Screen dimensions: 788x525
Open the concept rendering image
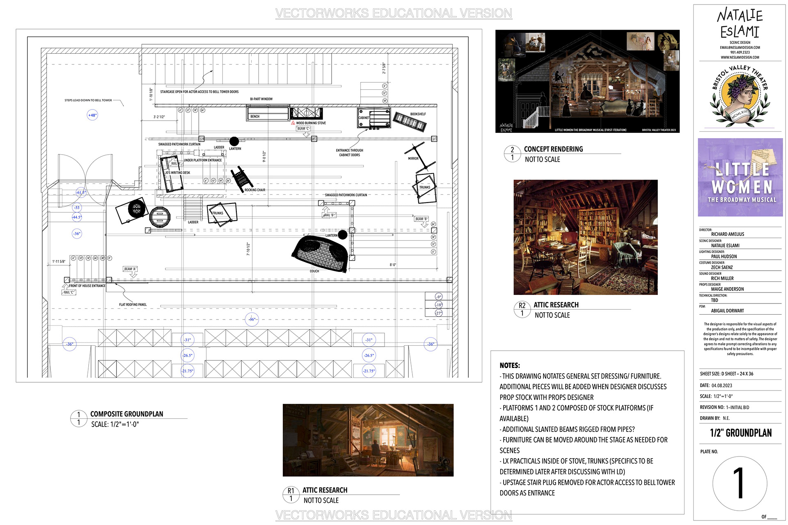[x=587, y=81]
